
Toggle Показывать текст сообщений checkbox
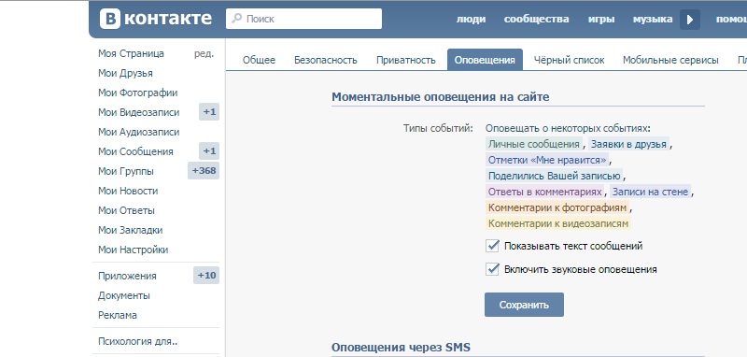[x=492, y=246]
